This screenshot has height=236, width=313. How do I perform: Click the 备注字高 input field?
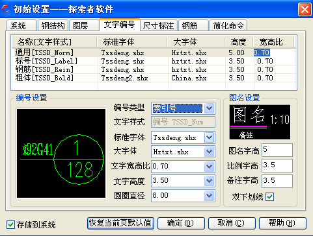coord(277,181)
